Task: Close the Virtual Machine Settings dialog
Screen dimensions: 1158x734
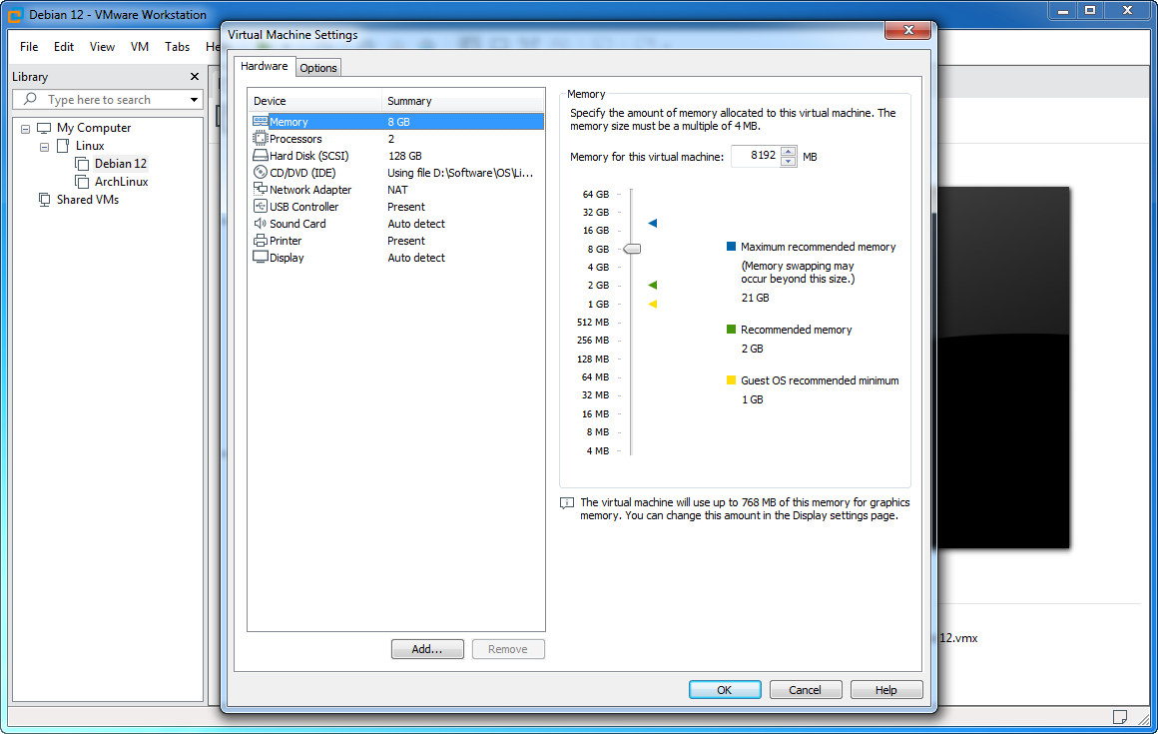Action: click(x=908, y=30)
